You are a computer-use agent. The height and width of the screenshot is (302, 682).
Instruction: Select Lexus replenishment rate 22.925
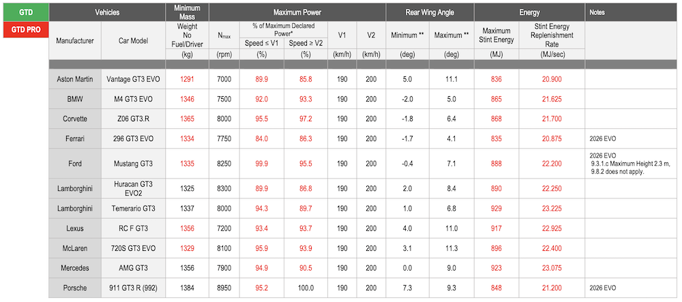(552, 228)
